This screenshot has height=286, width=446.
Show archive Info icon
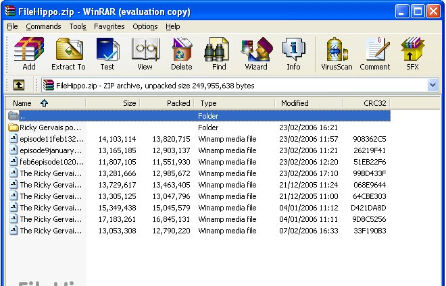(x=293, y=49)
